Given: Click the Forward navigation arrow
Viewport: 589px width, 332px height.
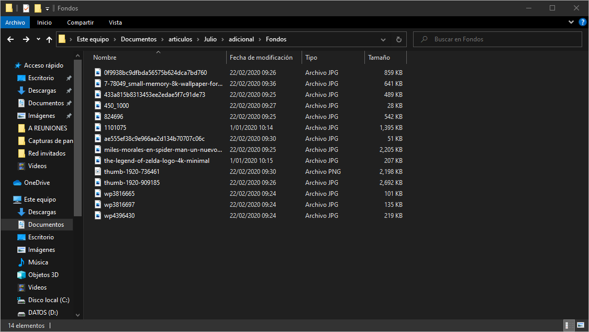Looking at the screenshot, I should pyautogui.click(x=26, y=39).
